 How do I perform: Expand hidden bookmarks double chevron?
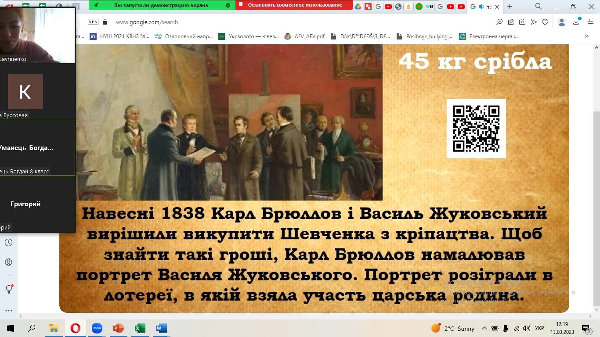(x=586, y=36)
